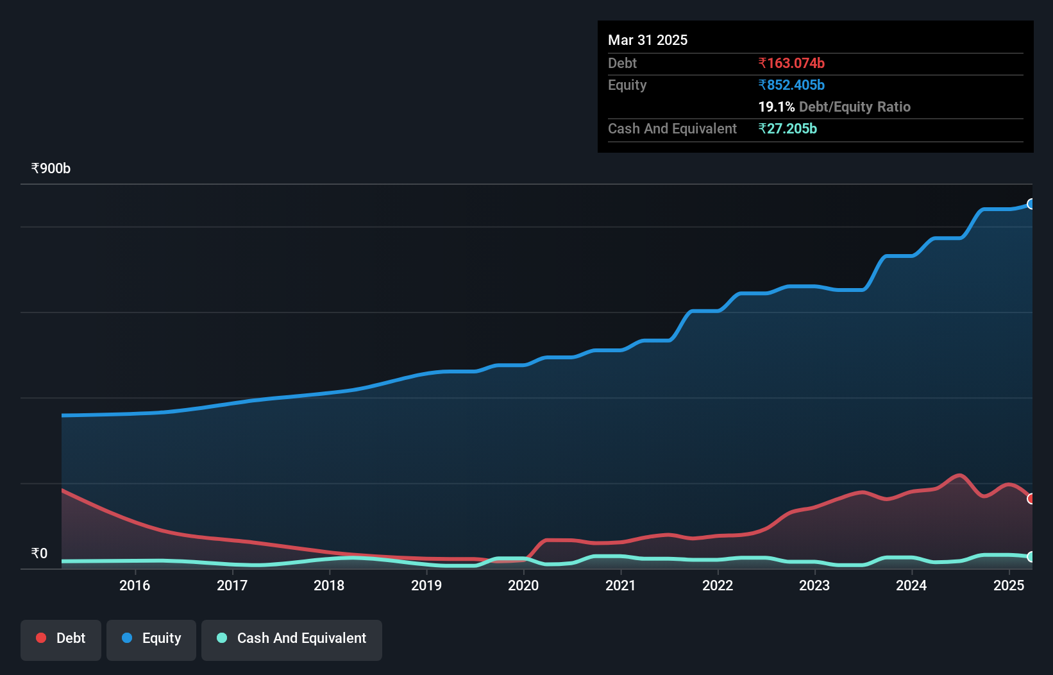Click the 2018 x-axis label
Image resolution: width=1053 pixels, height=675 pixels.
(329, 585)
